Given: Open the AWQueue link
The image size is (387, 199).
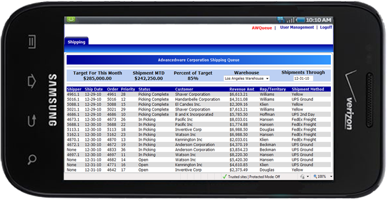Looking at the screenshot, I should (261, 28).
